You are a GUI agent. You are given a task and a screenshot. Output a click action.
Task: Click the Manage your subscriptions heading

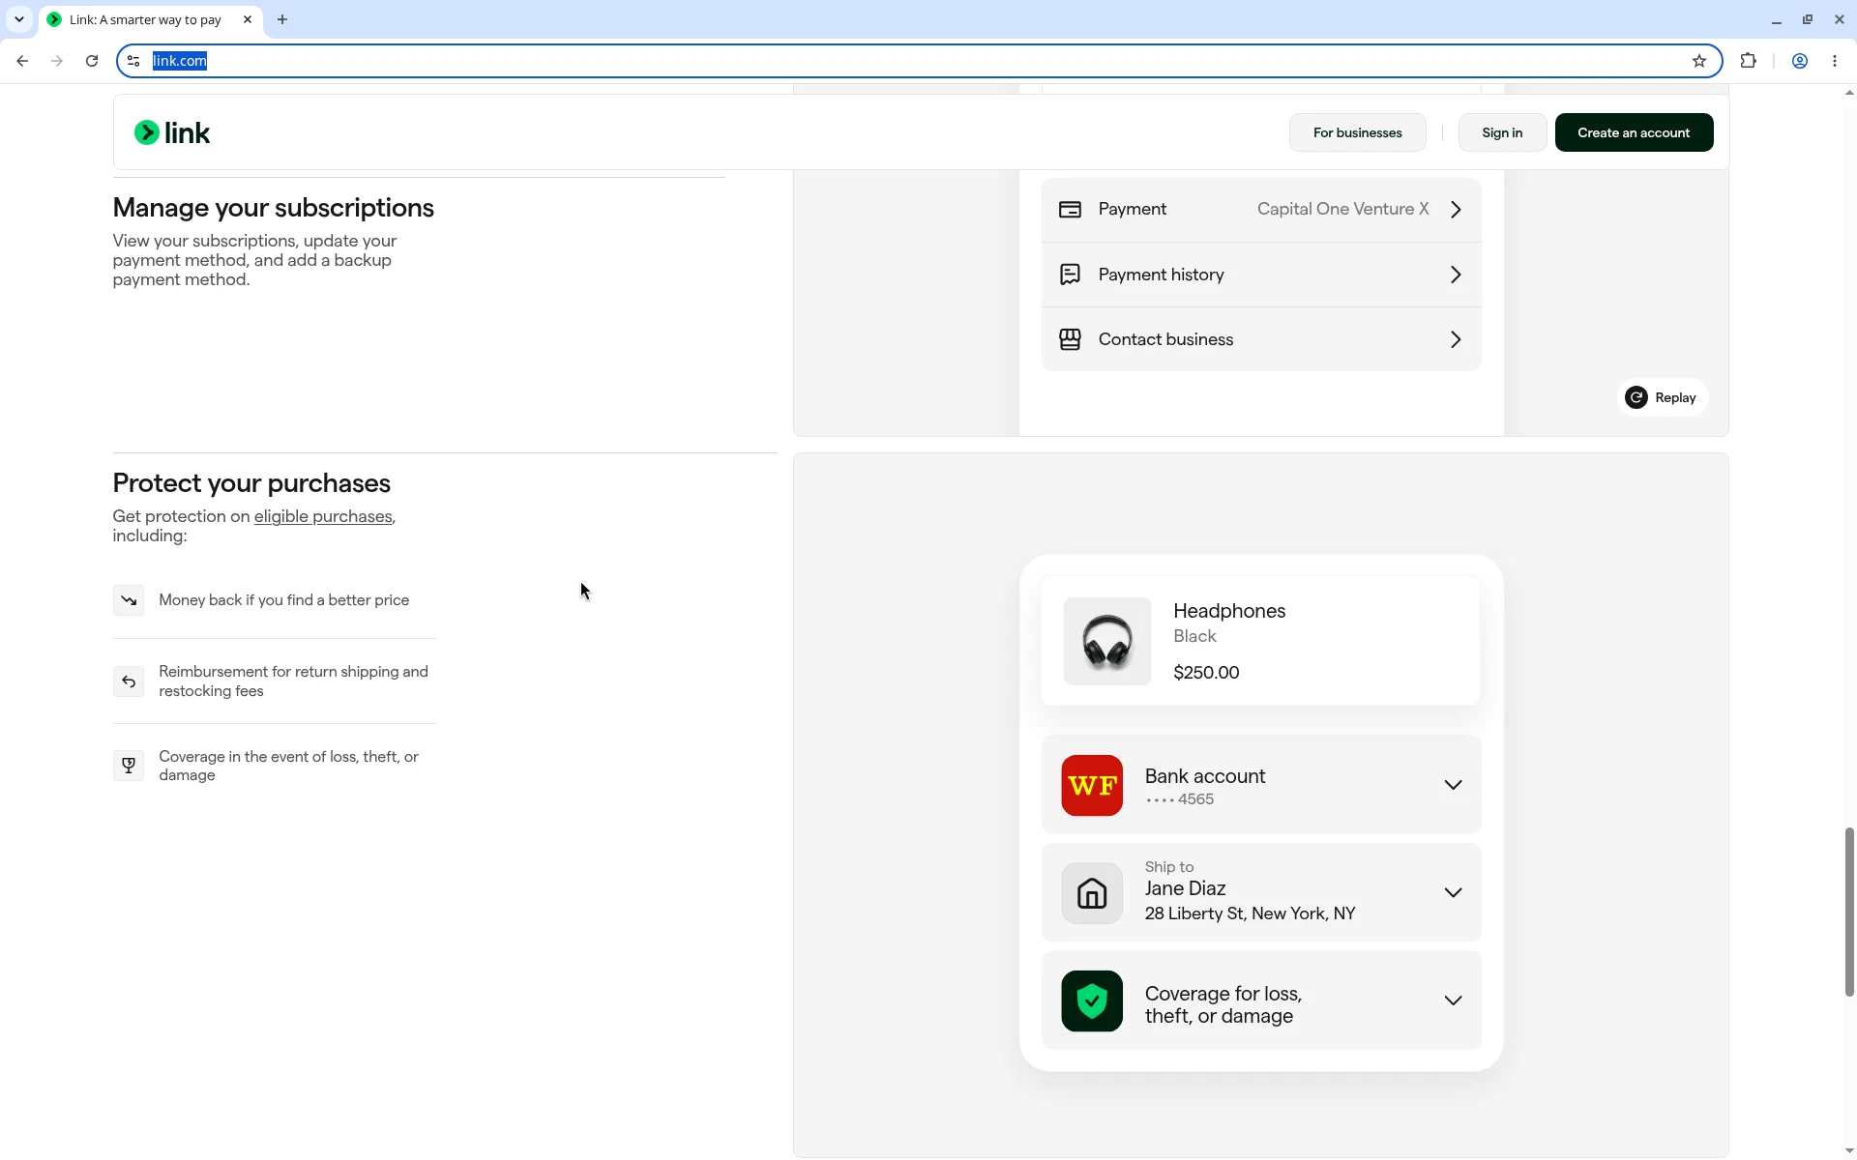point(274,208)
